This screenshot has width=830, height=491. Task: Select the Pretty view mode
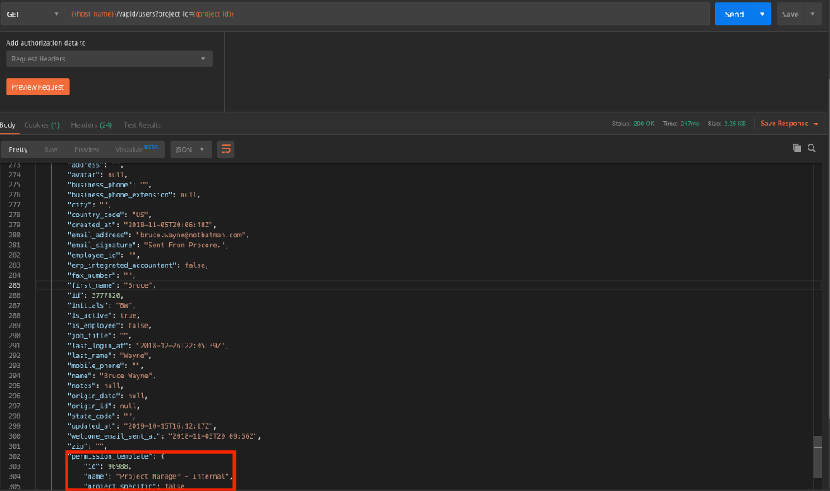point(18,149)
